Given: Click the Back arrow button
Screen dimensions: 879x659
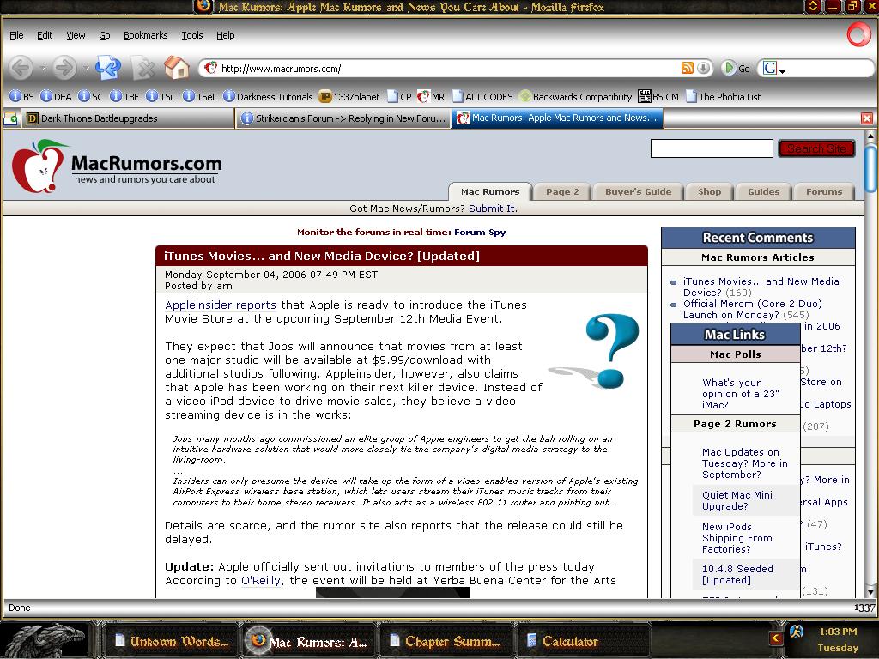Looking at the screenshot, I should [x=21, y=68].
